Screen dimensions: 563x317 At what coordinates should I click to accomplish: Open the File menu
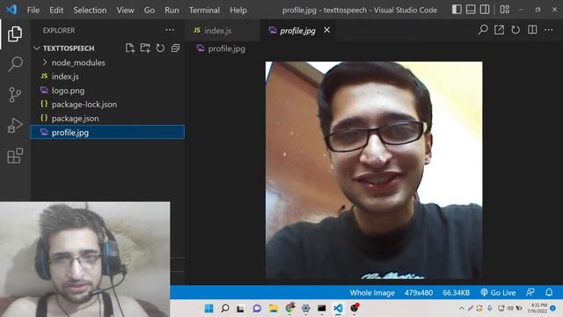click(33, 10)
